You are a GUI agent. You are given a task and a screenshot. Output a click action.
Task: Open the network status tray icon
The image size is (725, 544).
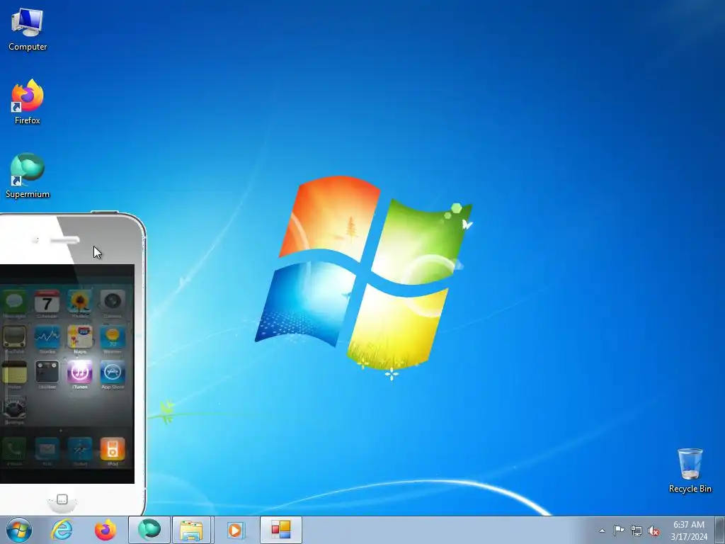tap(636, 531)
